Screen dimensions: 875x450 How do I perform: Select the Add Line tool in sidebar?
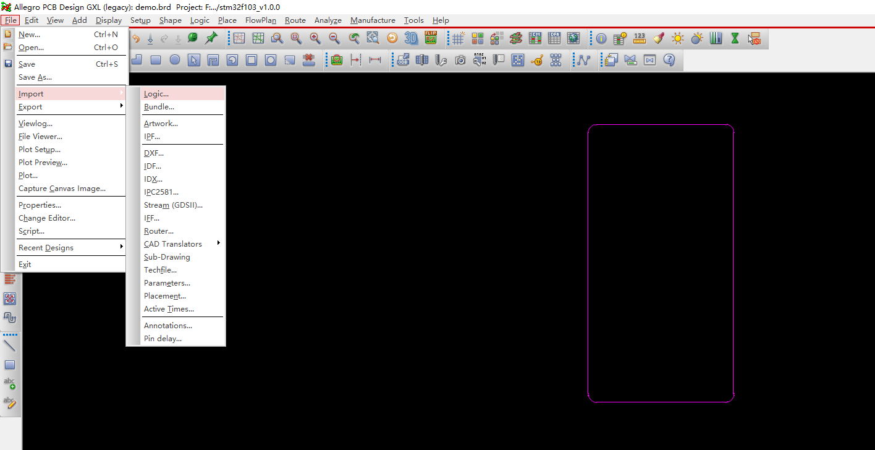10,346
